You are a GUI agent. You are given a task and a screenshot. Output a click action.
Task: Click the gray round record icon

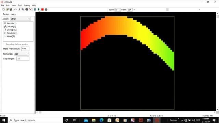(x=46, y=10)
